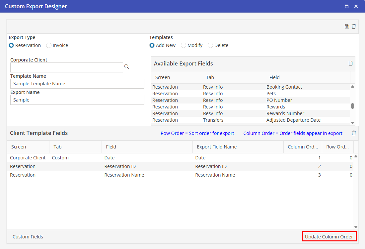The height and width of the screenshot is (249, 365).
Task: Select the Invoice export type
Action: click(x=49, y=45)
